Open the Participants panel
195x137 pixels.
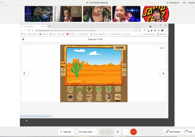pos(173,132)
